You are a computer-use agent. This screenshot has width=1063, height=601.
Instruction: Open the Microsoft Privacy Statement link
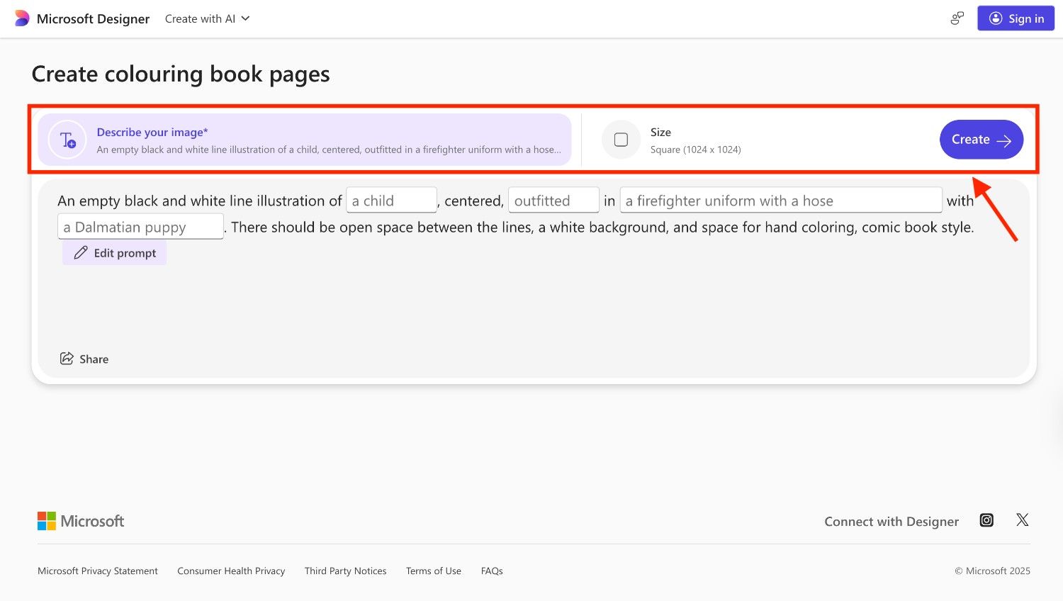coord(98,571)
